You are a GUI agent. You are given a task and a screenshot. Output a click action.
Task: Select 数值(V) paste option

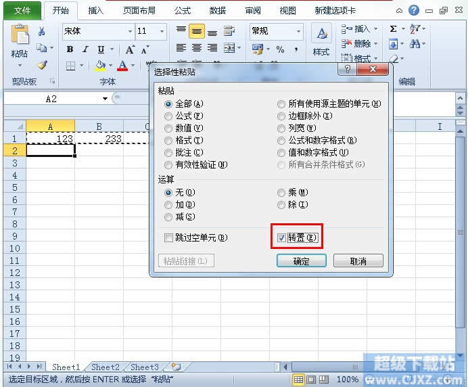click(x=183, y=128)
